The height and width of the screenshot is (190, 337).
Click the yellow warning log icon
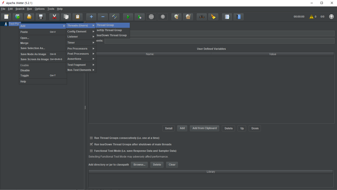312,17
